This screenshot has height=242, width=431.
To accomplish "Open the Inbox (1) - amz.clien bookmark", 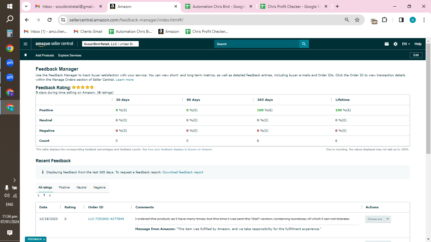I will point(46,32).
